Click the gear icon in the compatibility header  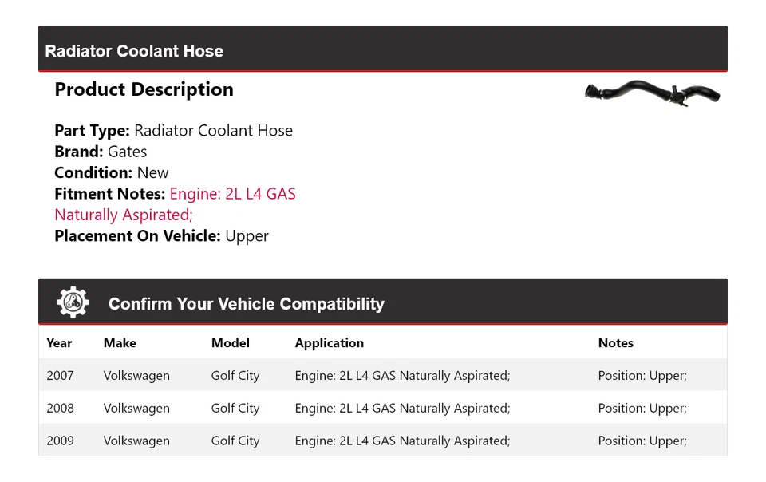[73, 303]
